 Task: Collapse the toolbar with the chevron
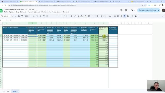[163, 16]
